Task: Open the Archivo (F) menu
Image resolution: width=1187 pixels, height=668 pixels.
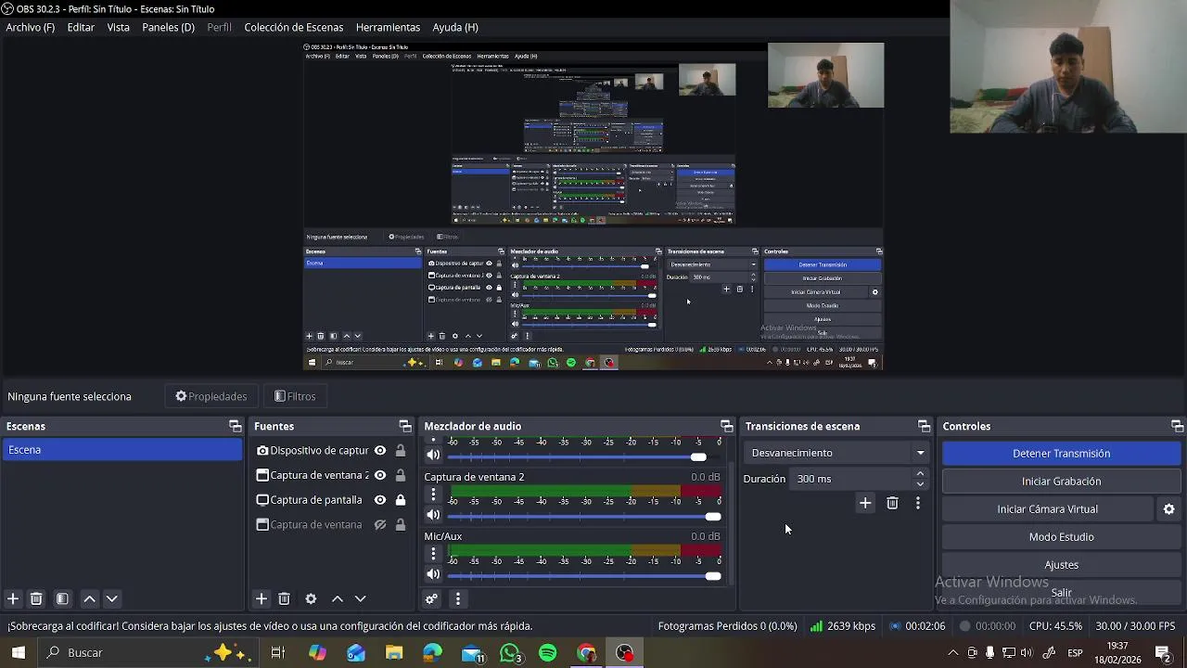Action: coord(31,28)
